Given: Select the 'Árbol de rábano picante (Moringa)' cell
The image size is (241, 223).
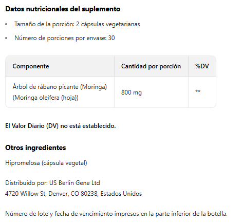Looking at the screenshot, I should pos(60,87).
